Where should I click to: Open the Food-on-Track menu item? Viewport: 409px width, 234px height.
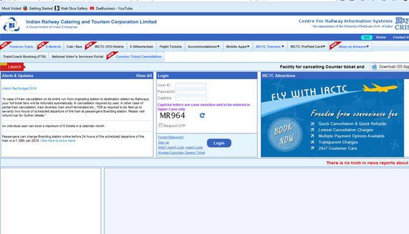point(21,46)
